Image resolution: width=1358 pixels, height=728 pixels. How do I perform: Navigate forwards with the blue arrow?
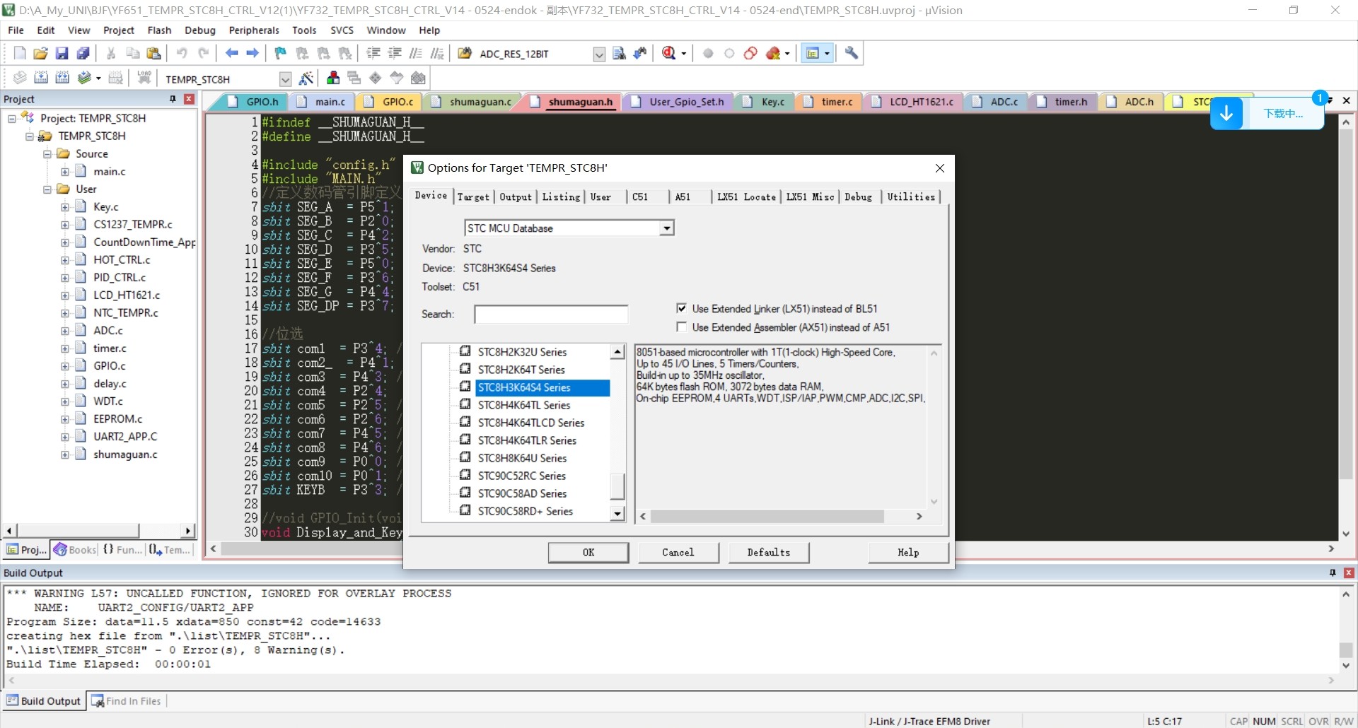(x=253, y=54)
